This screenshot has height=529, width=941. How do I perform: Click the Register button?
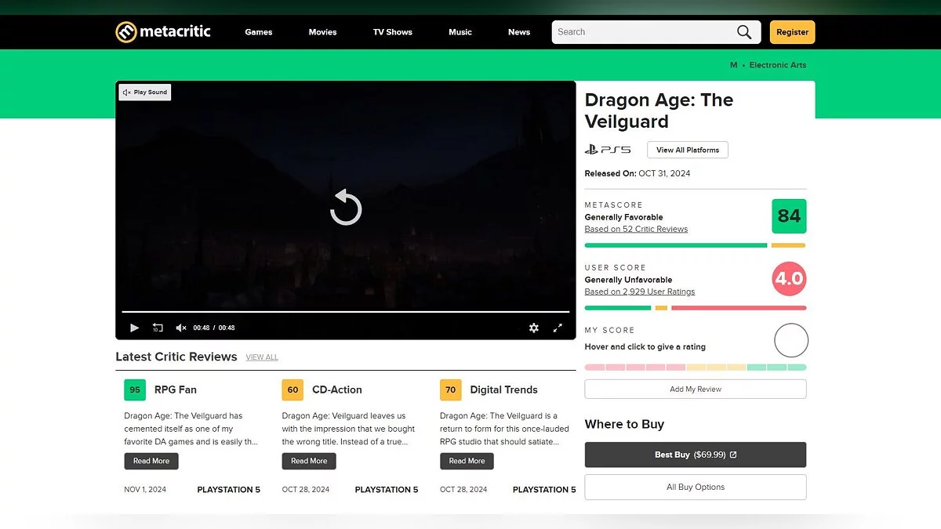click(x=792, y=32)
